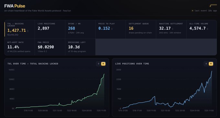Click the sparkline icon above last event
Viewport: 220px width, 118px height.
click(x=213, y=5)
